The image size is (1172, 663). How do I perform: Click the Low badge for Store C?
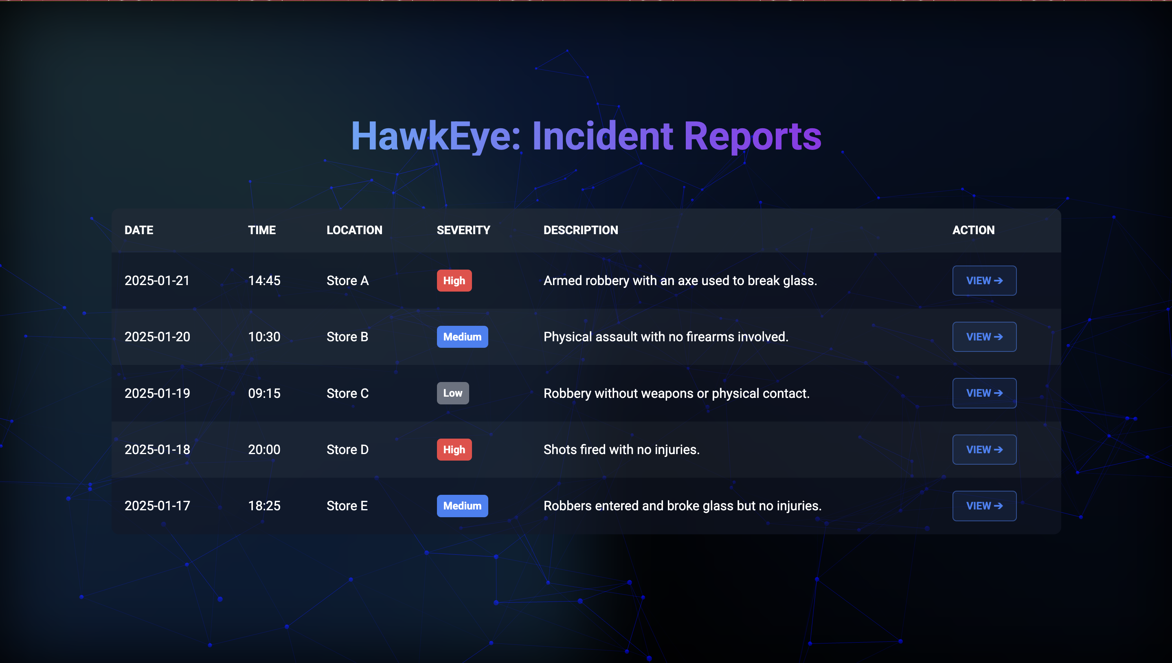tap(452, 393)
